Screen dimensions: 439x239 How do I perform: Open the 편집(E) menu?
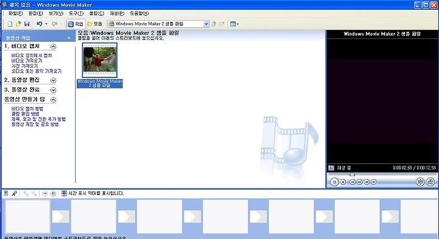[36, 13]
